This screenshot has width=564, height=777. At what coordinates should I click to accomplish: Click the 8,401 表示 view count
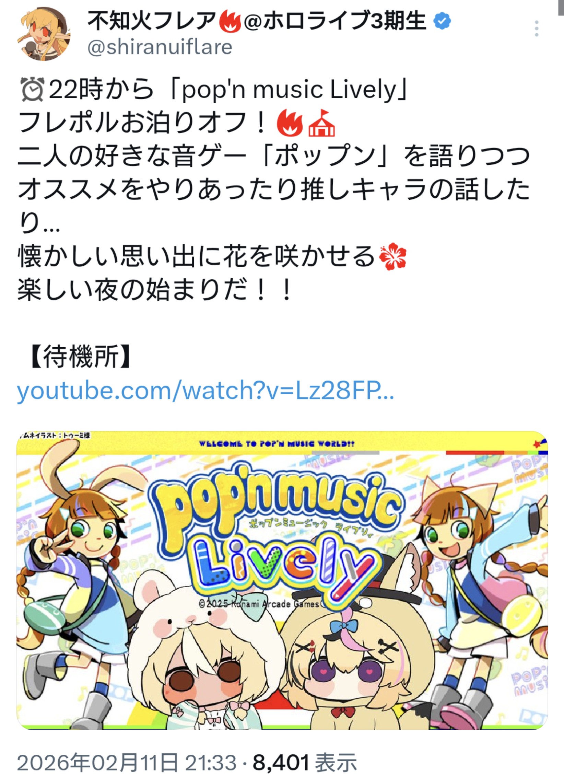(305, 762)
